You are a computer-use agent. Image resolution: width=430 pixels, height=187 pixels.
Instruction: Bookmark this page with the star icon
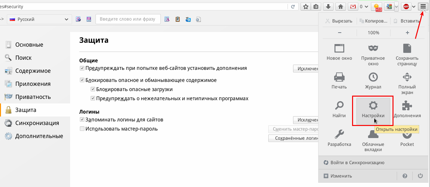(305, 7)
